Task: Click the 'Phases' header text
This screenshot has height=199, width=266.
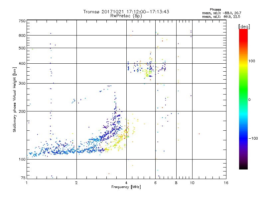Action: tap(215, 10)
